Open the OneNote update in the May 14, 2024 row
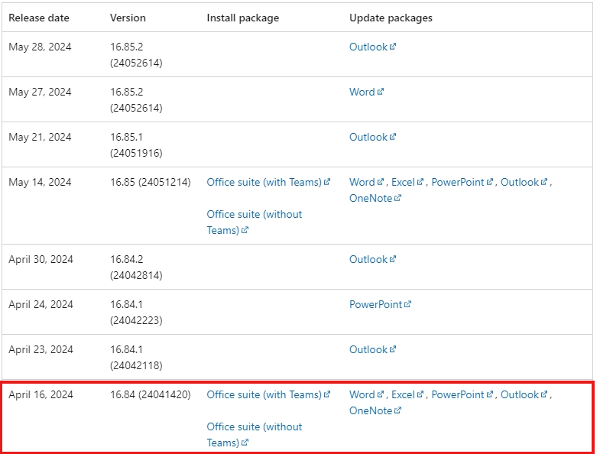 (x=375, y=198)
